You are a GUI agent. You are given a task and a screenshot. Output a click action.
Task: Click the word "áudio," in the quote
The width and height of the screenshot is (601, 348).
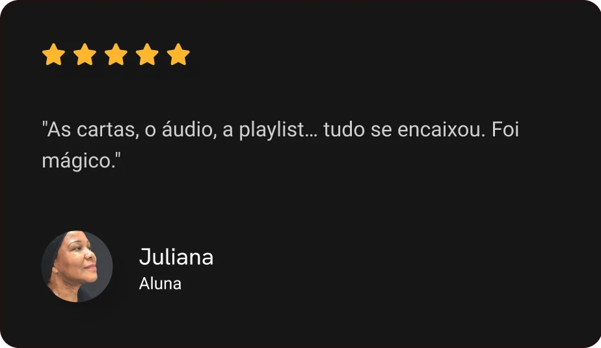pyautogui.click(x=189, y=129)
